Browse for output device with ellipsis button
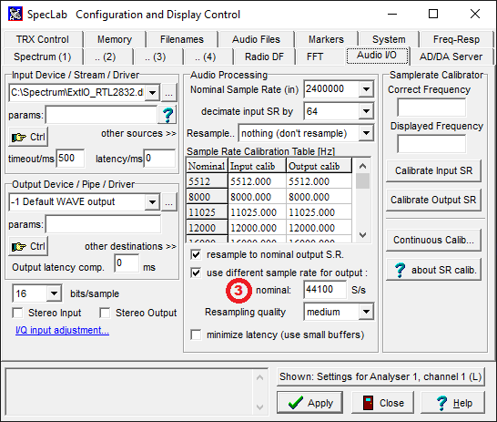 click(169, 201)
